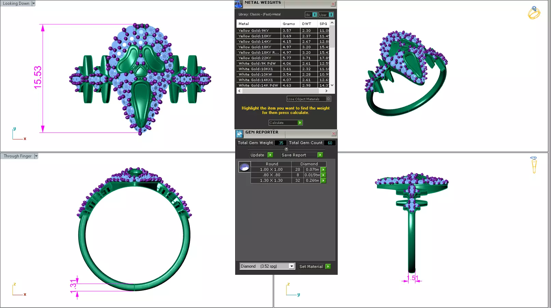Collapse the Gem Reporter summary expander
The width and height of the screenshot is (551, 308).
(286, 149)
